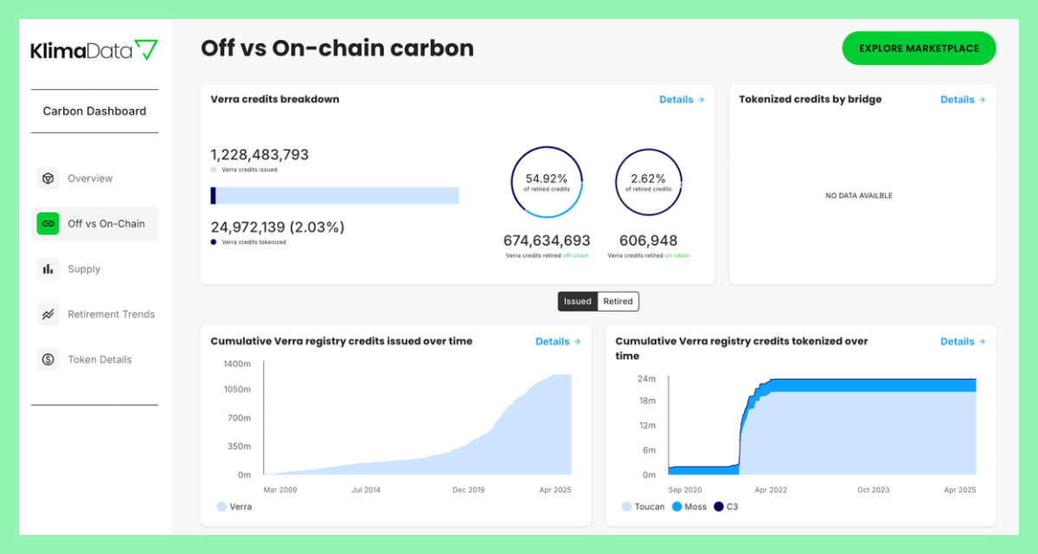Open Details for Verra credits breakdown
Screen dimensions: 1038x554
click(x=682, y=100)
